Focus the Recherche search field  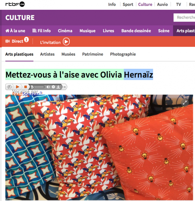(x=184, y=18)
